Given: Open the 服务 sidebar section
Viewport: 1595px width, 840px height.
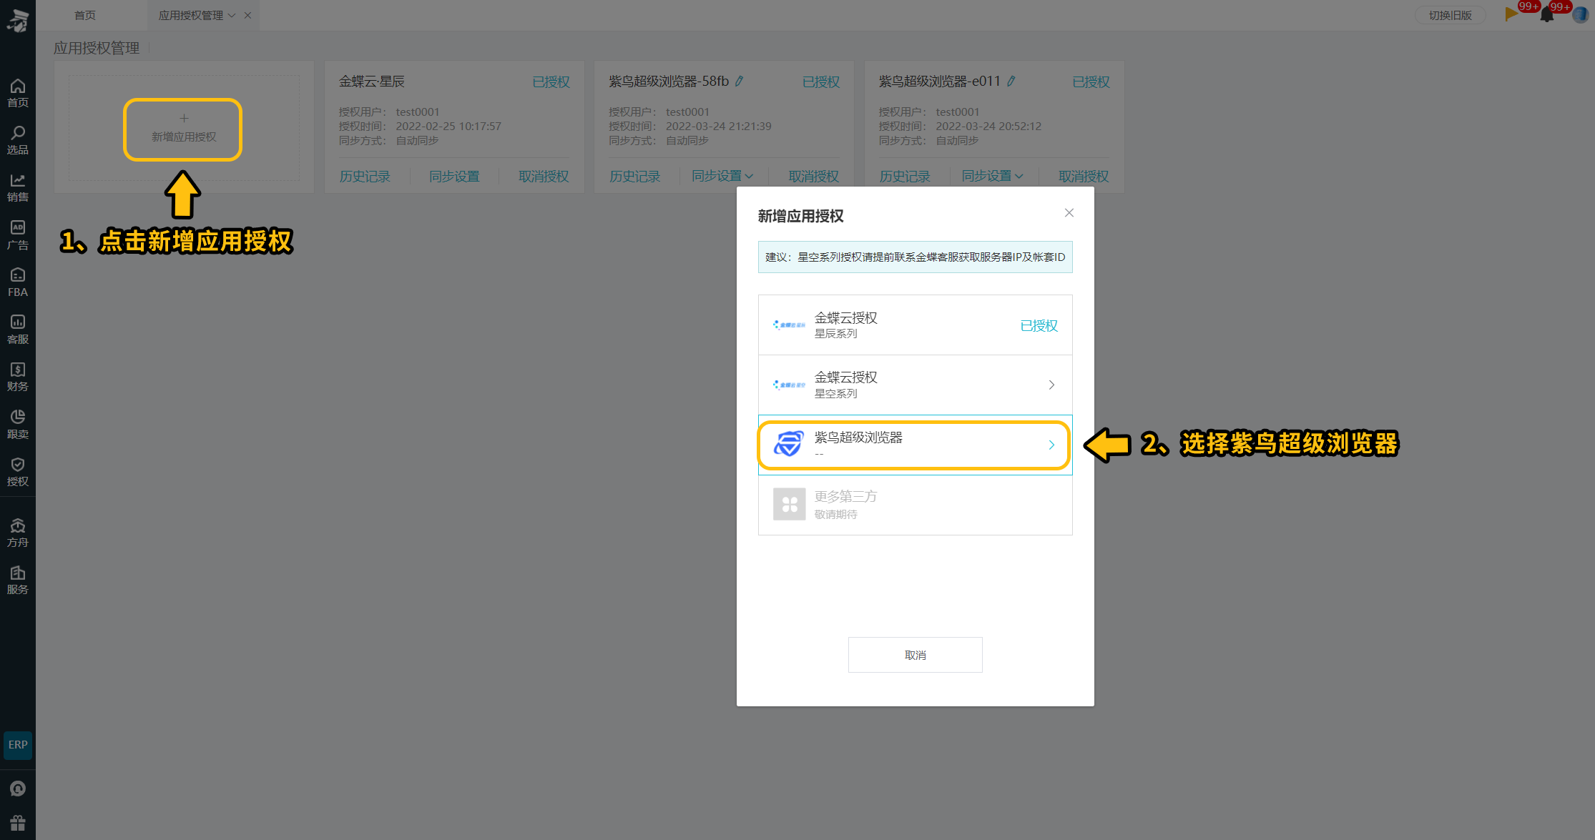Looking at the screenshot, I should [x=18, y=580].
